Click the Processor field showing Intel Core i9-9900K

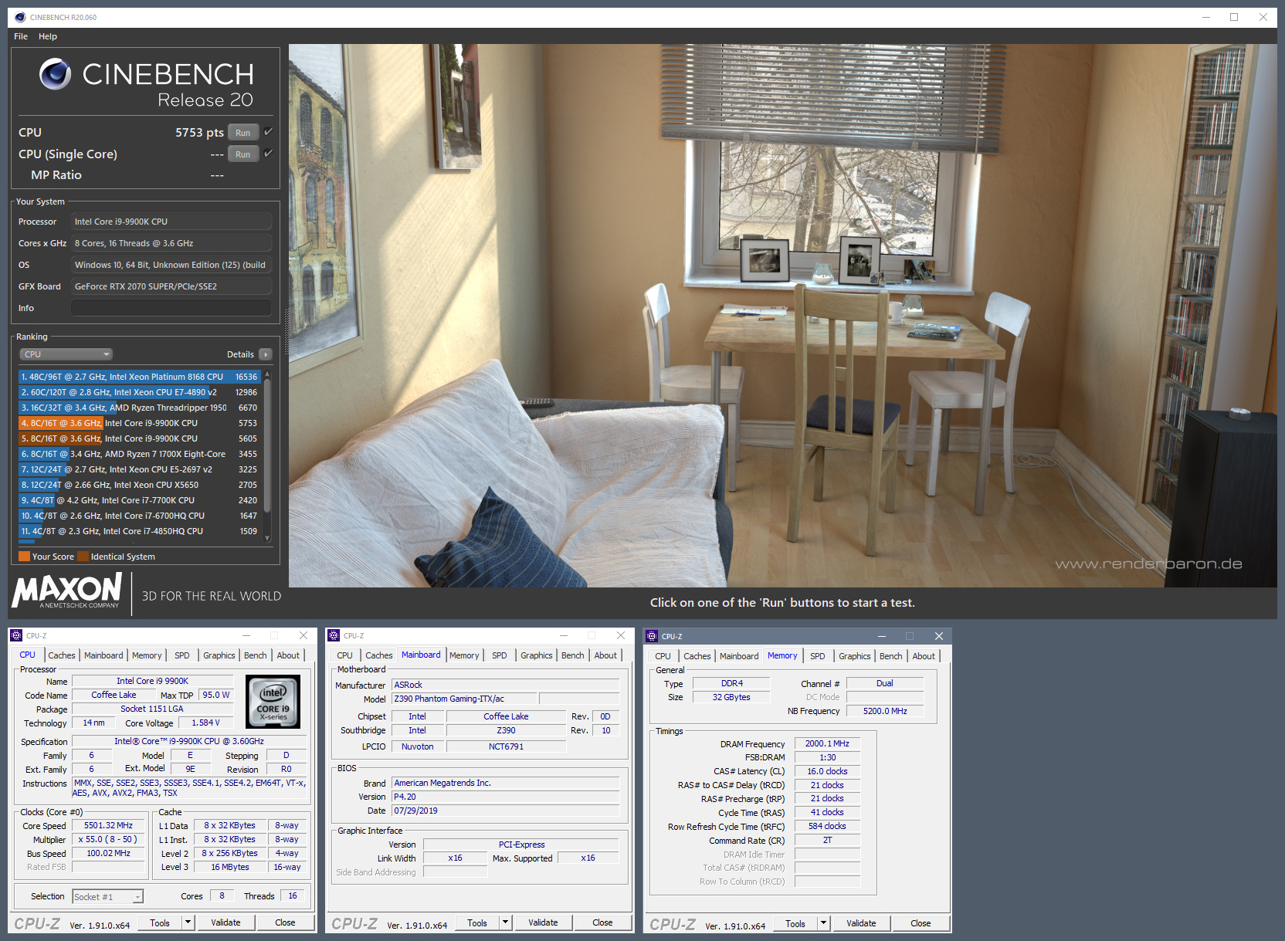(x=171, y=222)
